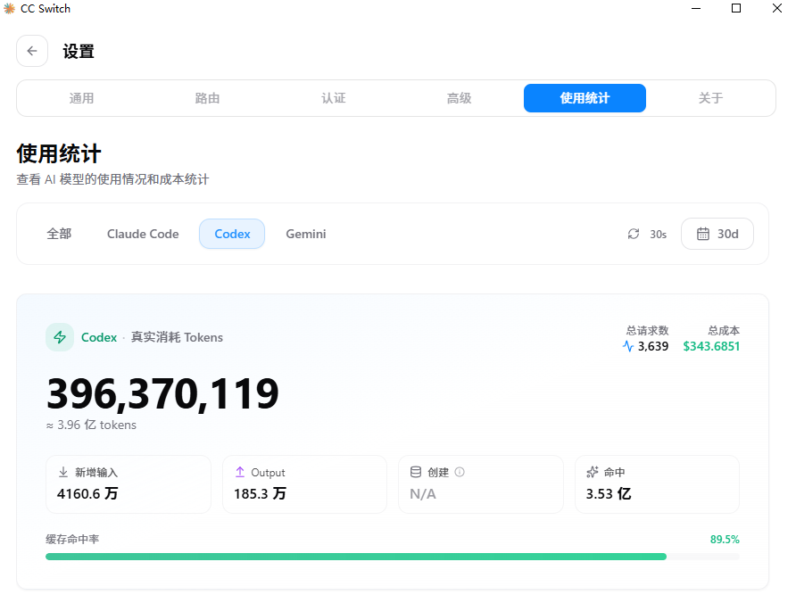
Task: Click the 缓存命中率 label
Action: pyautogui.click(x=72, y=539)
